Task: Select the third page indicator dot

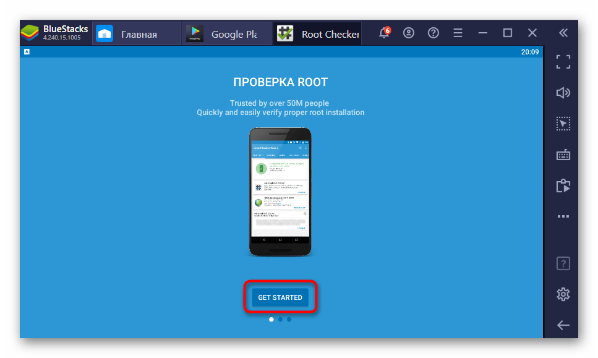Action: coord(289,320)
